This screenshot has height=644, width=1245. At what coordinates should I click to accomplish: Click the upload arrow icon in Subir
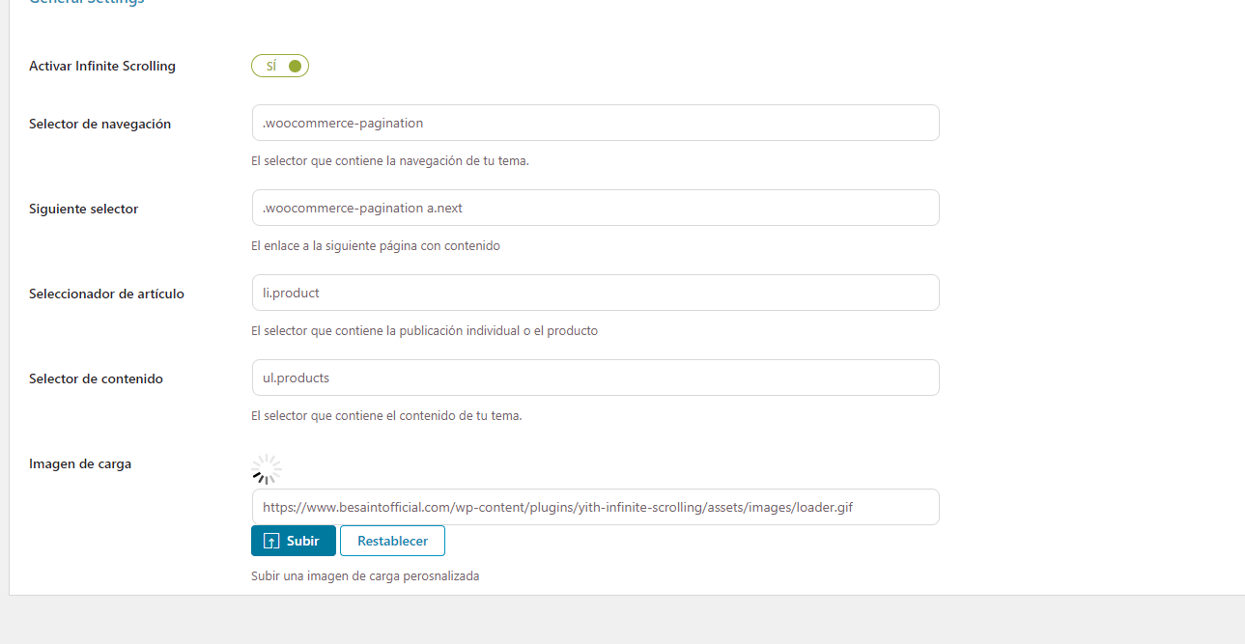271,541
